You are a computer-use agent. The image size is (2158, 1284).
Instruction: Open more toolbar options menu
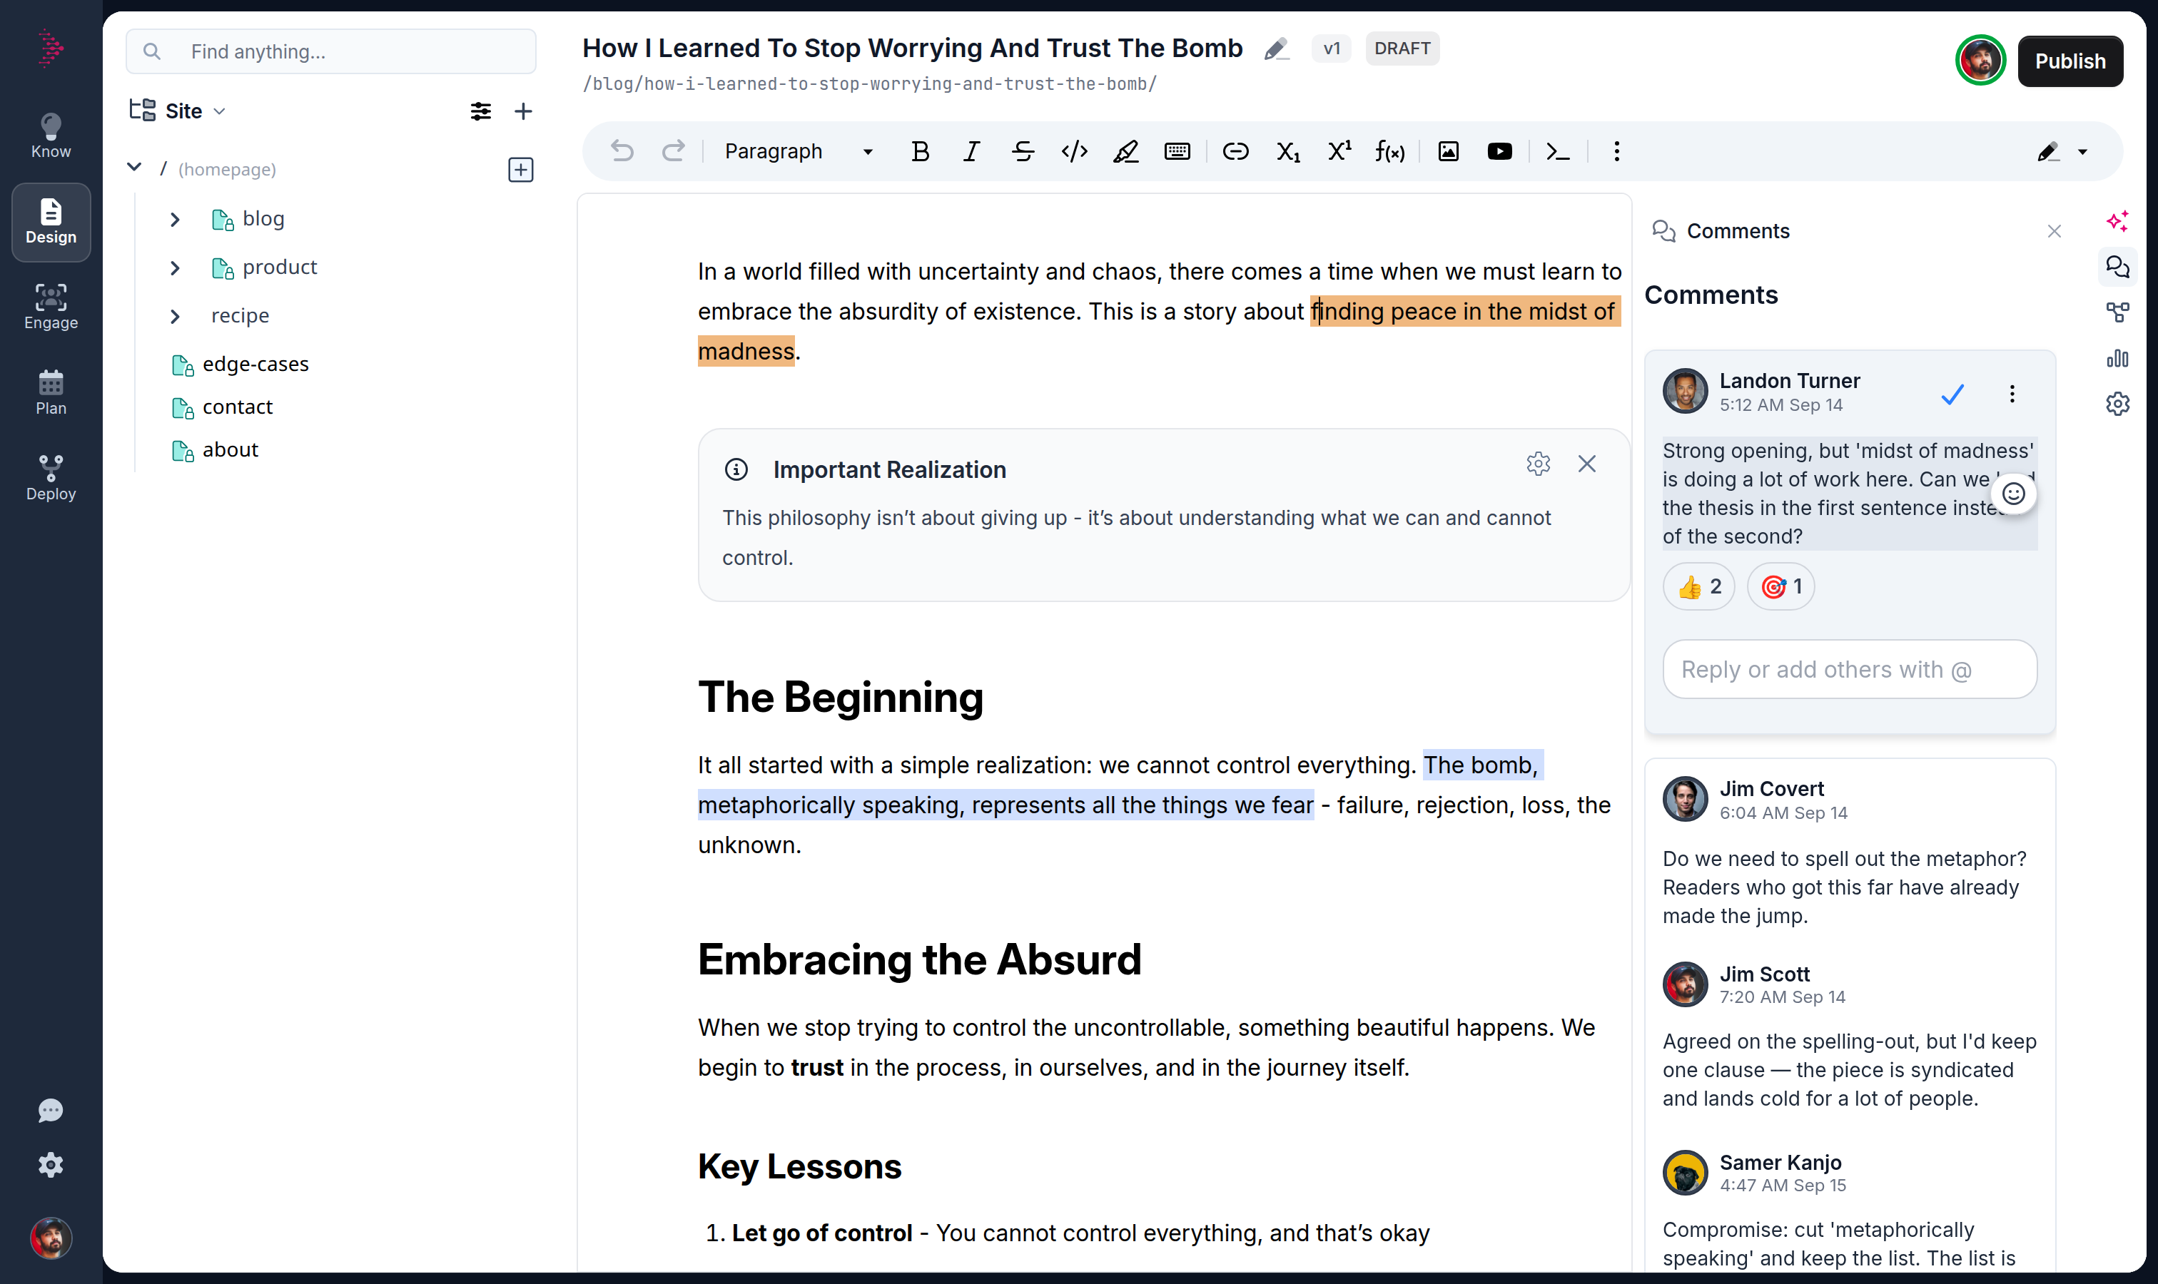(x=1616, y=151)
